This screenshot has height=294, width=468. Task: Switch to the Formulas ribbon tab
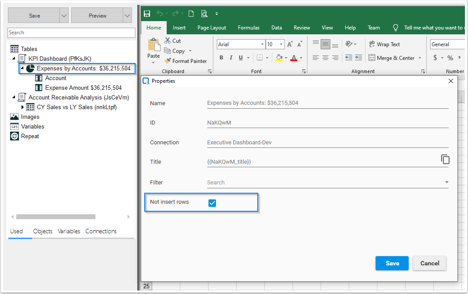[249, 27]
